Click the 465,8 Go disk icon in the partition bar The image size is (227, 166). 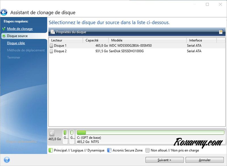click(52, 133)
